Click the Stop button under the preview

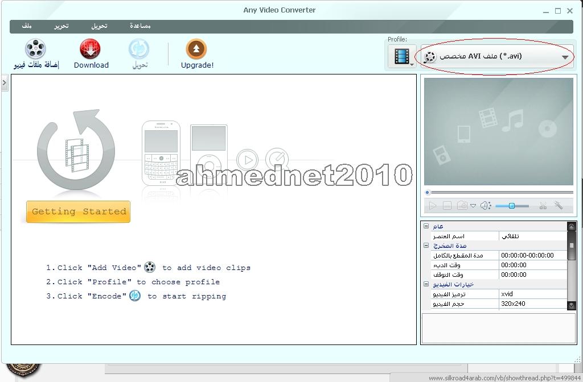447,206
